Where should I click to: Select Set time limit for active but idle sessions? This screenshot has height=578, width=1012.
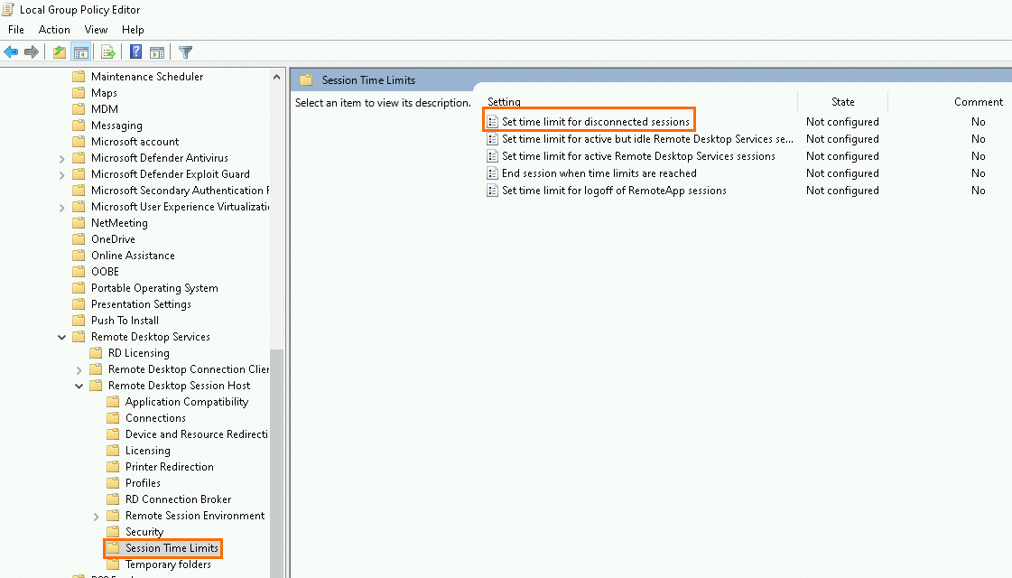(647, 139)
